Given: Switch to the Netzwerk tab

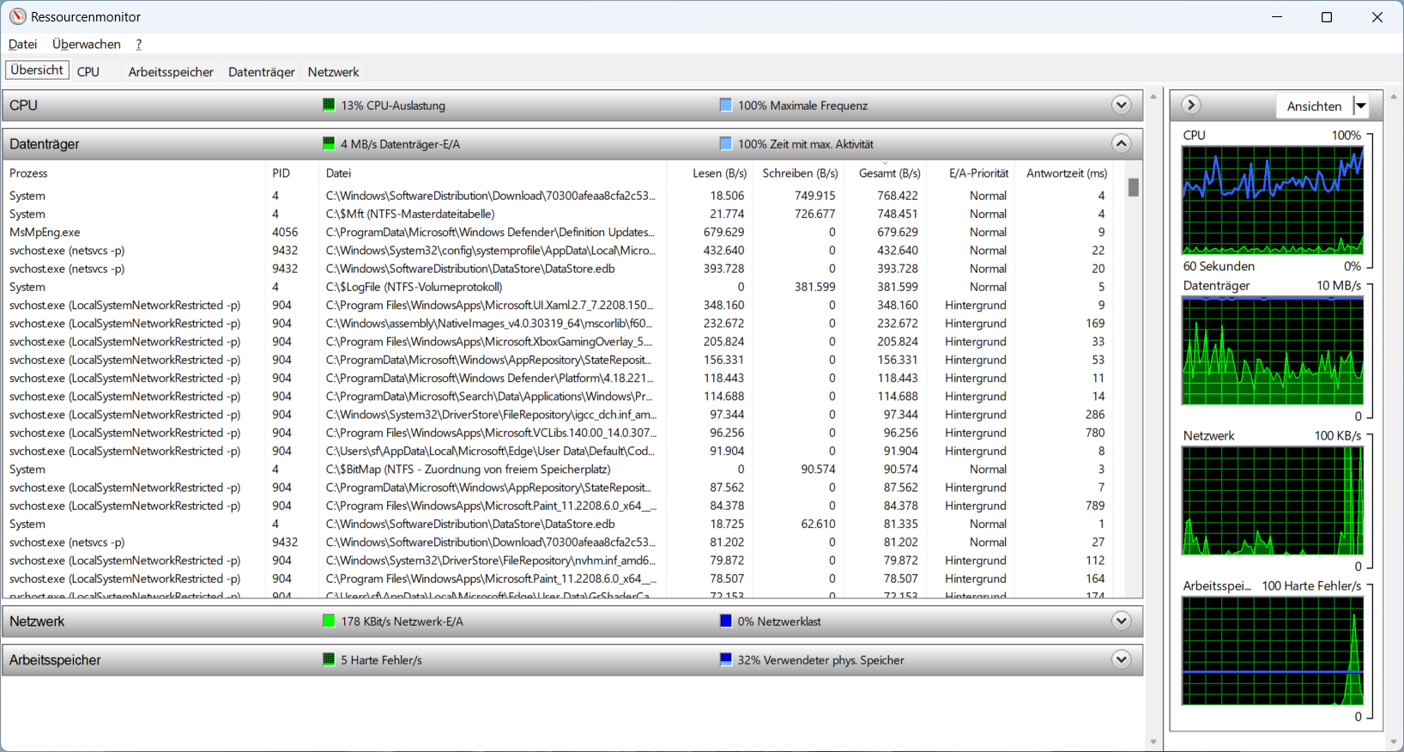Looking at the screenshot, I should [333, 72].
